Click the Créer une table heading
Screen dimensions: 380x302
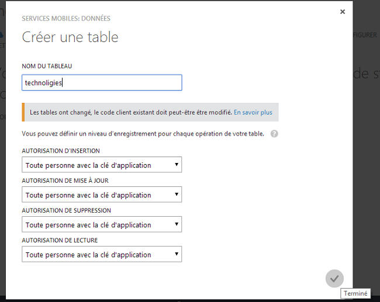pos(70,37)
